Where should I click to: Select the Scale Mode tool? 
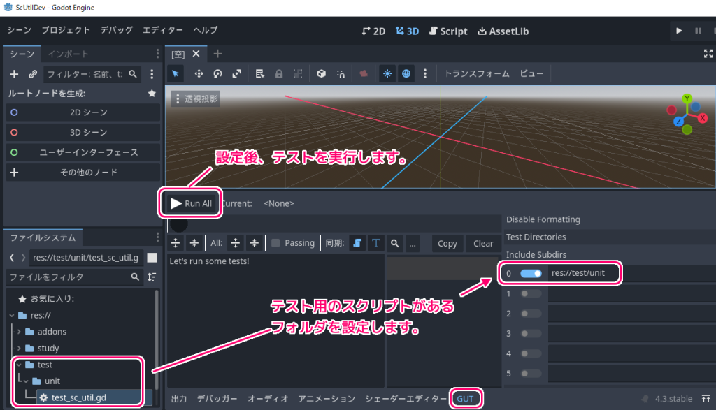click(x=236, y=73)
